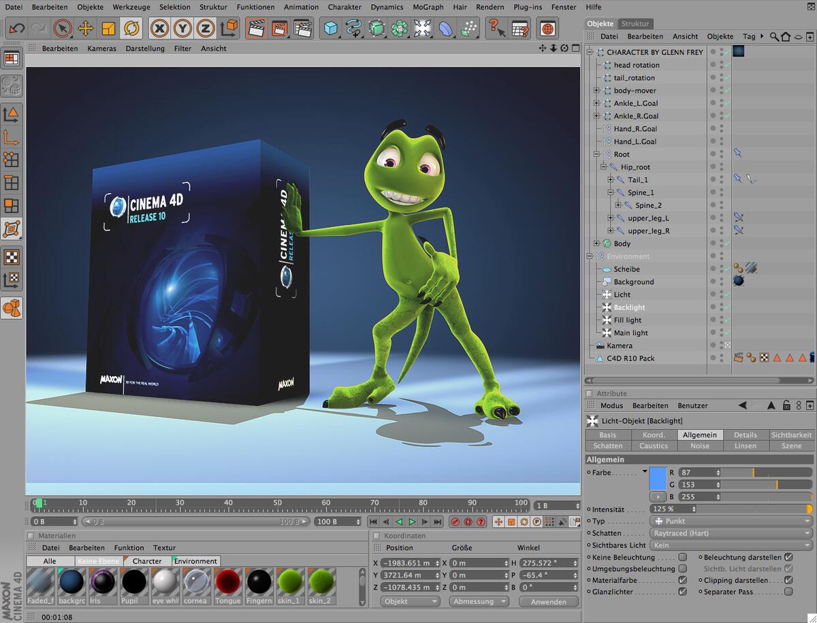
Task: Select the Environment material layer button
Action: (196, 561)
